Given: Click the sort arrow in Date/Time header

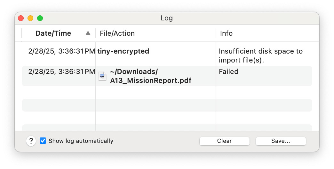Looking at the screenshot, I should (88, 33).
